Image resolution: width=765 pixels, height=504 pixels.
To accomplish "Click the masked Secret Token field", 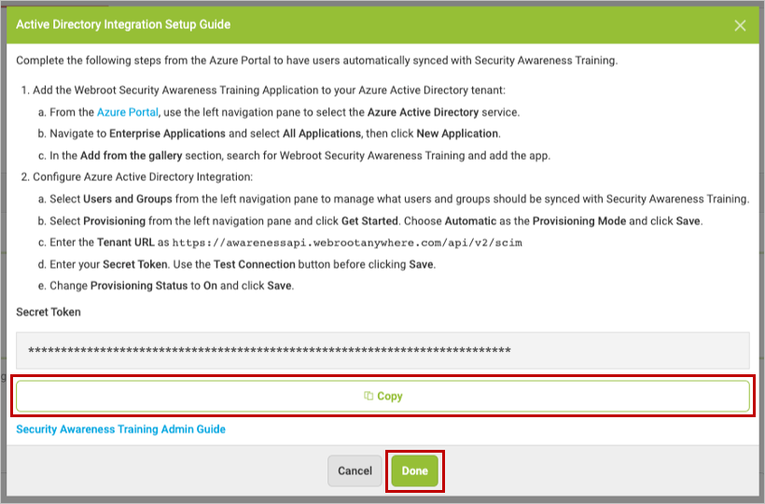I will [x=382, y=350].
